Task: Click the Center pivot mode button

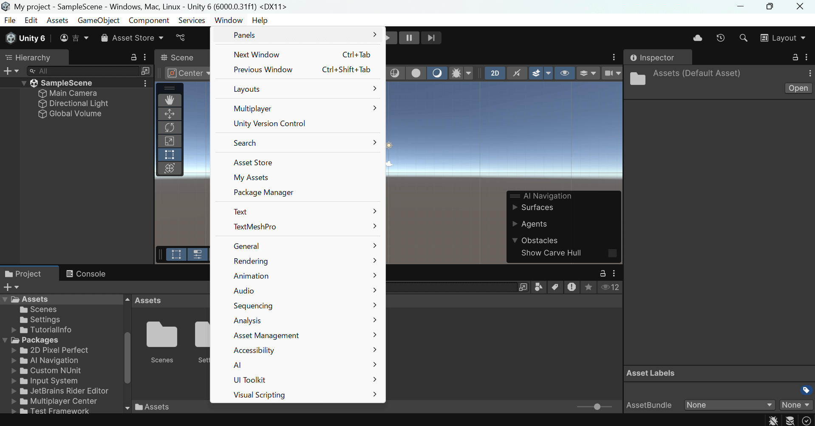Action: (187, 73)
